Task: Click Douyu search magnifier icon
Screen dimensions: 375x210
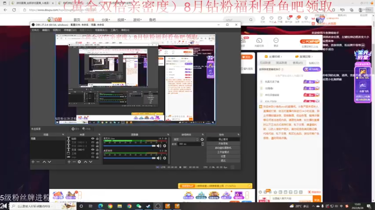Action: point(251,20)
